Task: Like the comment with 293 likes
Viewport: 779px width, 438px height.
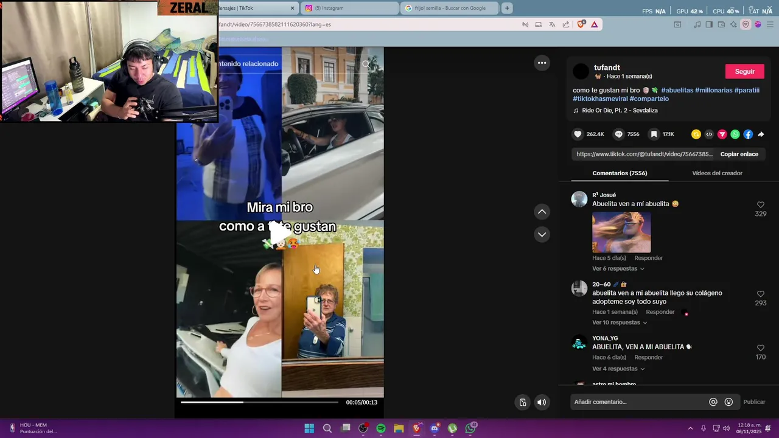Action: pyautogui.click(x=760, y=294)
